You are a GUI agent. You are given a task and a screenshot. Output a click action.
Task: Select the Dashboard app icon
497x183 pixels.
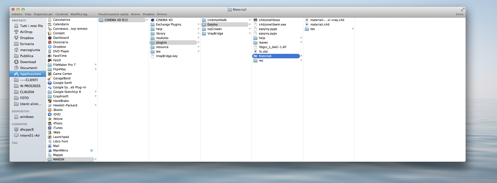coord(50,38)
